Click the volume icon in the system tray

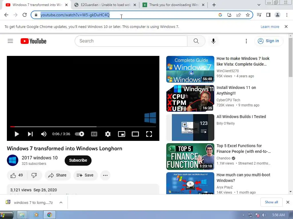(264, 215)
